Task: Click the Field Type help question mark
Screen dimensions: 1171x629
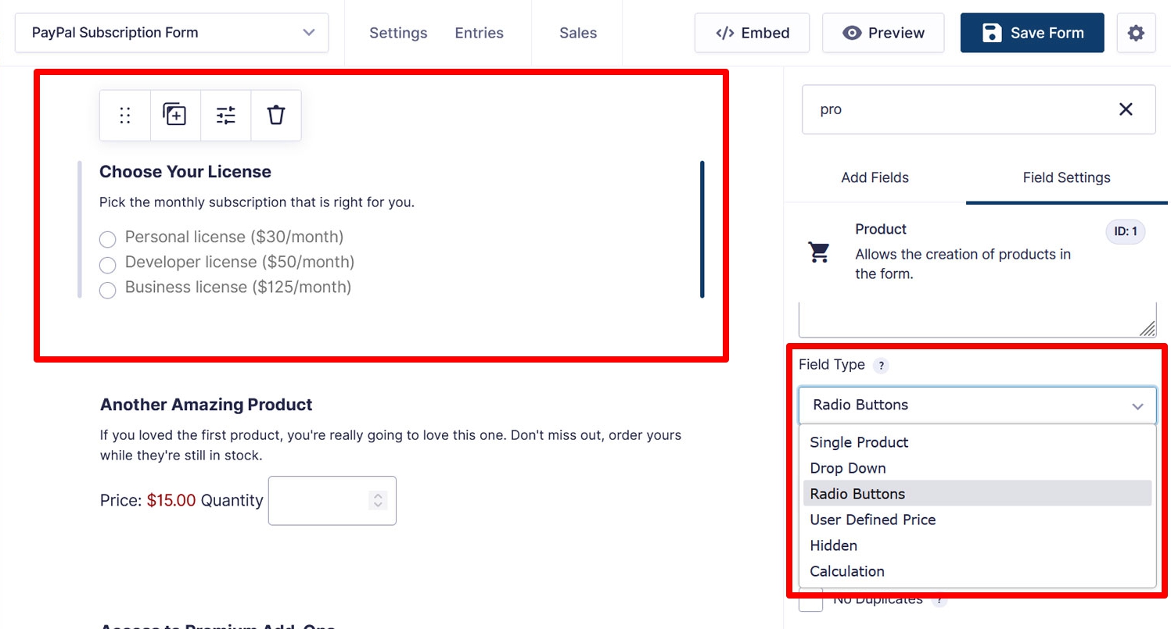Action: (881, 366)
